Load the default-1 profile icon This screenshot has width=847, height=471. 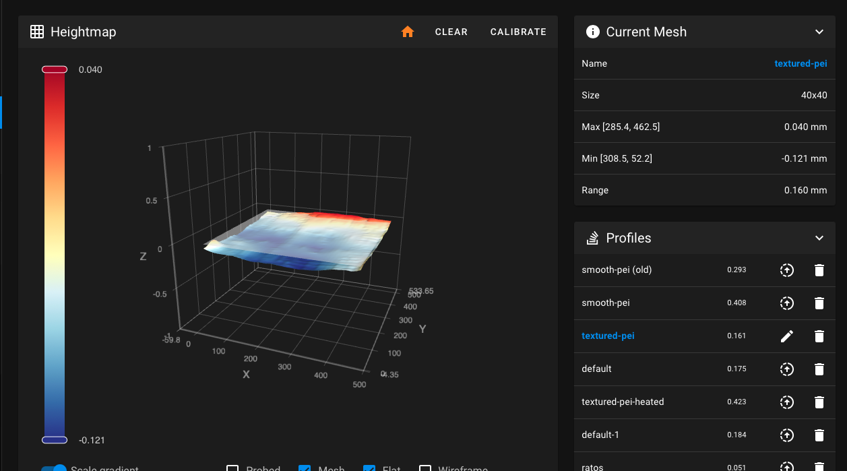(787, 435)
